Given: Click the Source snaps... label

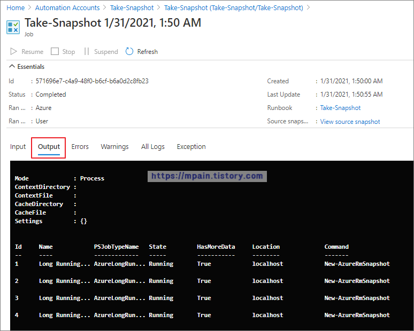Looking at the screenshot, I should tap(288, 121).
